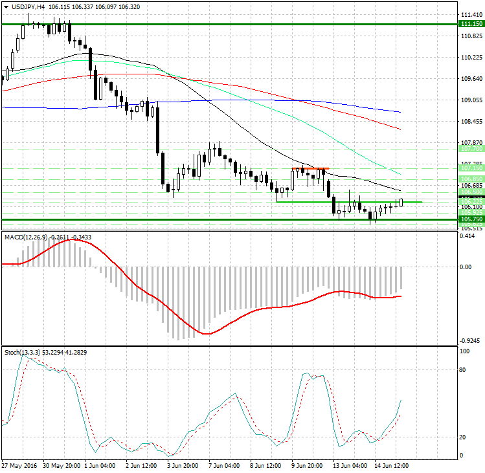Viewport: 485px width, 473px height.
Task: Click the 106.850 level label
Action: coord(471,179)
